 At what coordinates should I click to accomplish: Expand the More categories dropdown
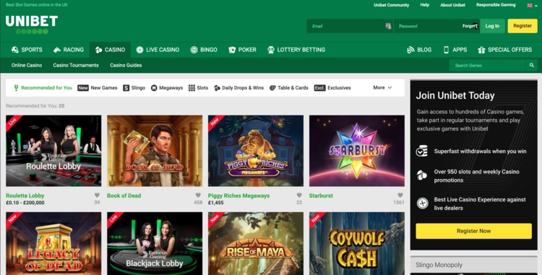point(382,87)
